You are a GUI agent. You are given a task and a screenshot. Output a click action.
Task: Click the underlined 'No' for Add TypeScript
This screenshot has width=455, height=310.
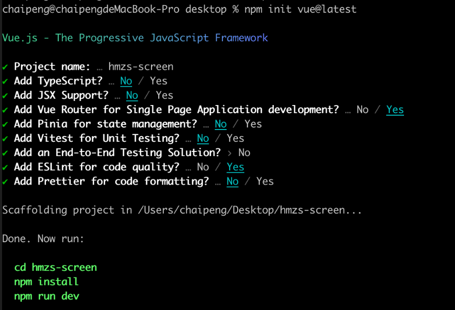coord(126,81)
